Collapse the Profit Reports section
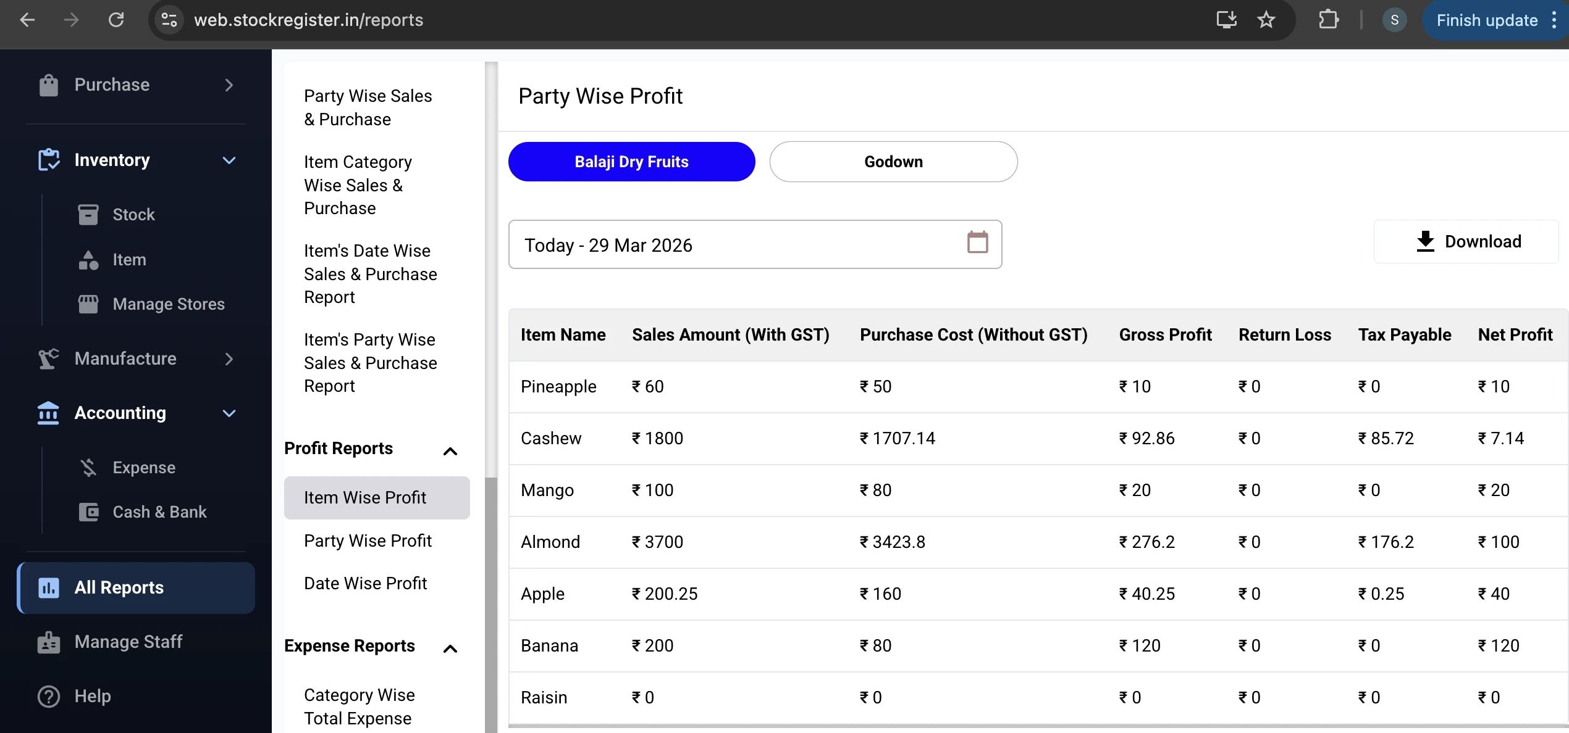 click(450, 450)
